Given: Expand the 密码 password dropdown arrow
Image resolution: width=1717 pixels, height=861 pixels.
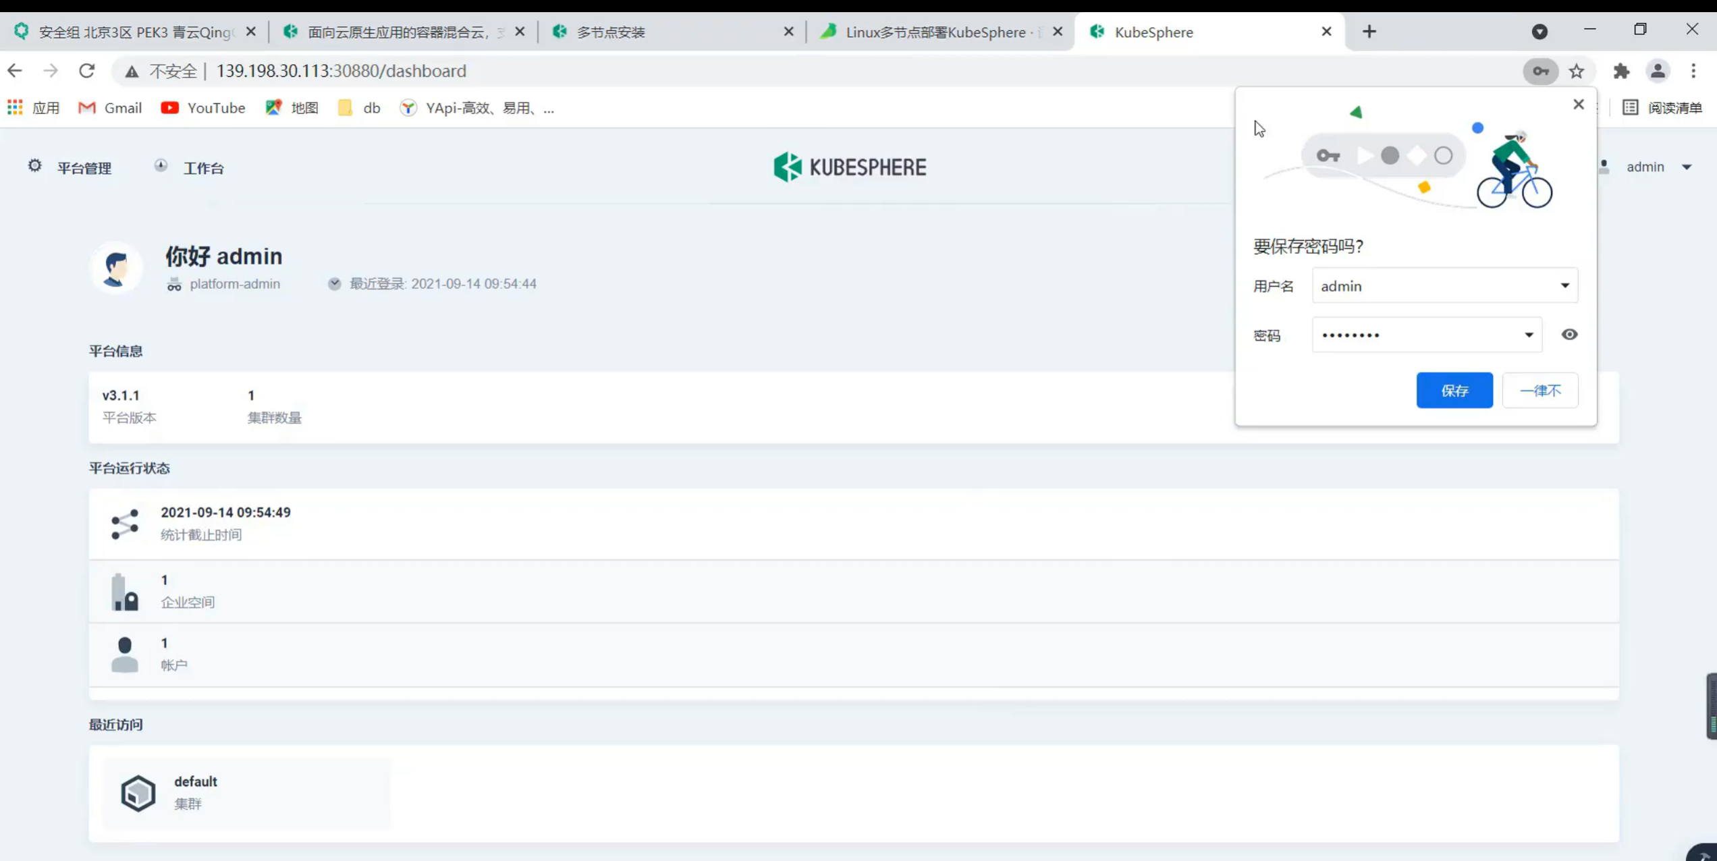Looking at the screenshot, I should 1529,335.
